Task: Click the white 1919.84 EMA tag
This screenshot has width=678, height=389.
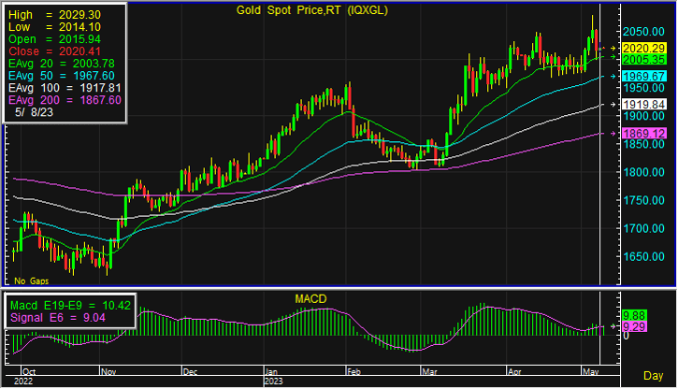Action: point(642,104)
